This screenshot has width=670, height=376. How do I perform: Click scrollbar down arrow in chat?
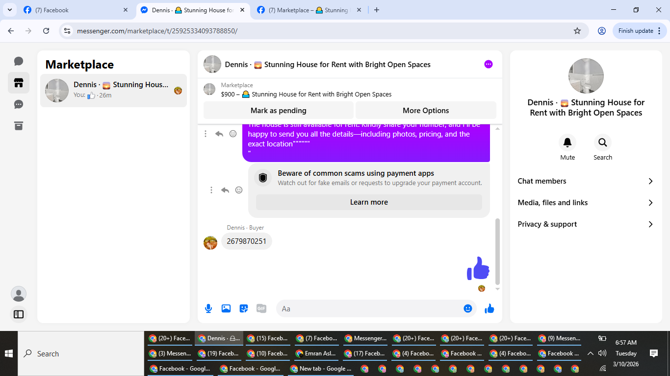497,289
